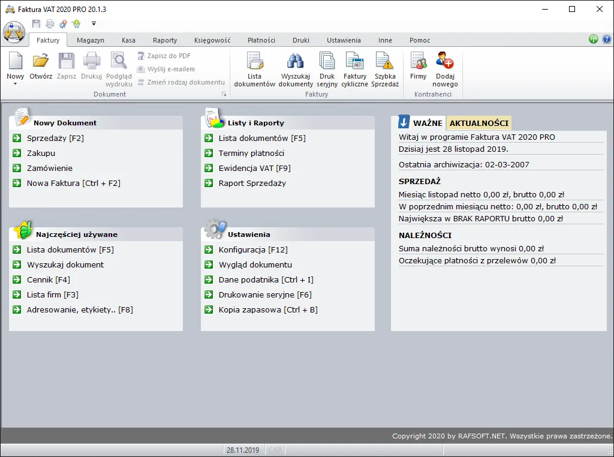
Task: Click Wyszukaj dokumenty binoculars icon
Action: pyautogui.click(x=296, y=62)
